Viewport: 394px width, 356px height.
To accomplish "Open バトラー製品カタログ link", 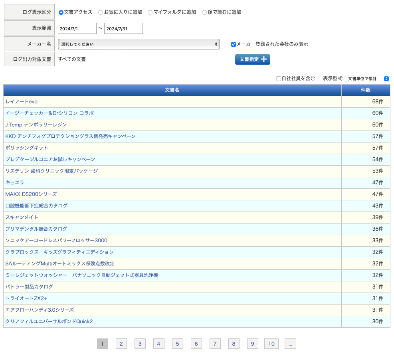I will click(29, 287).
